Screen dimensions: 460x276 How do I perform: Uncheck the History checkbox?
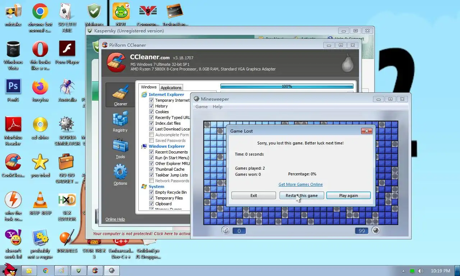click(152, 106)
